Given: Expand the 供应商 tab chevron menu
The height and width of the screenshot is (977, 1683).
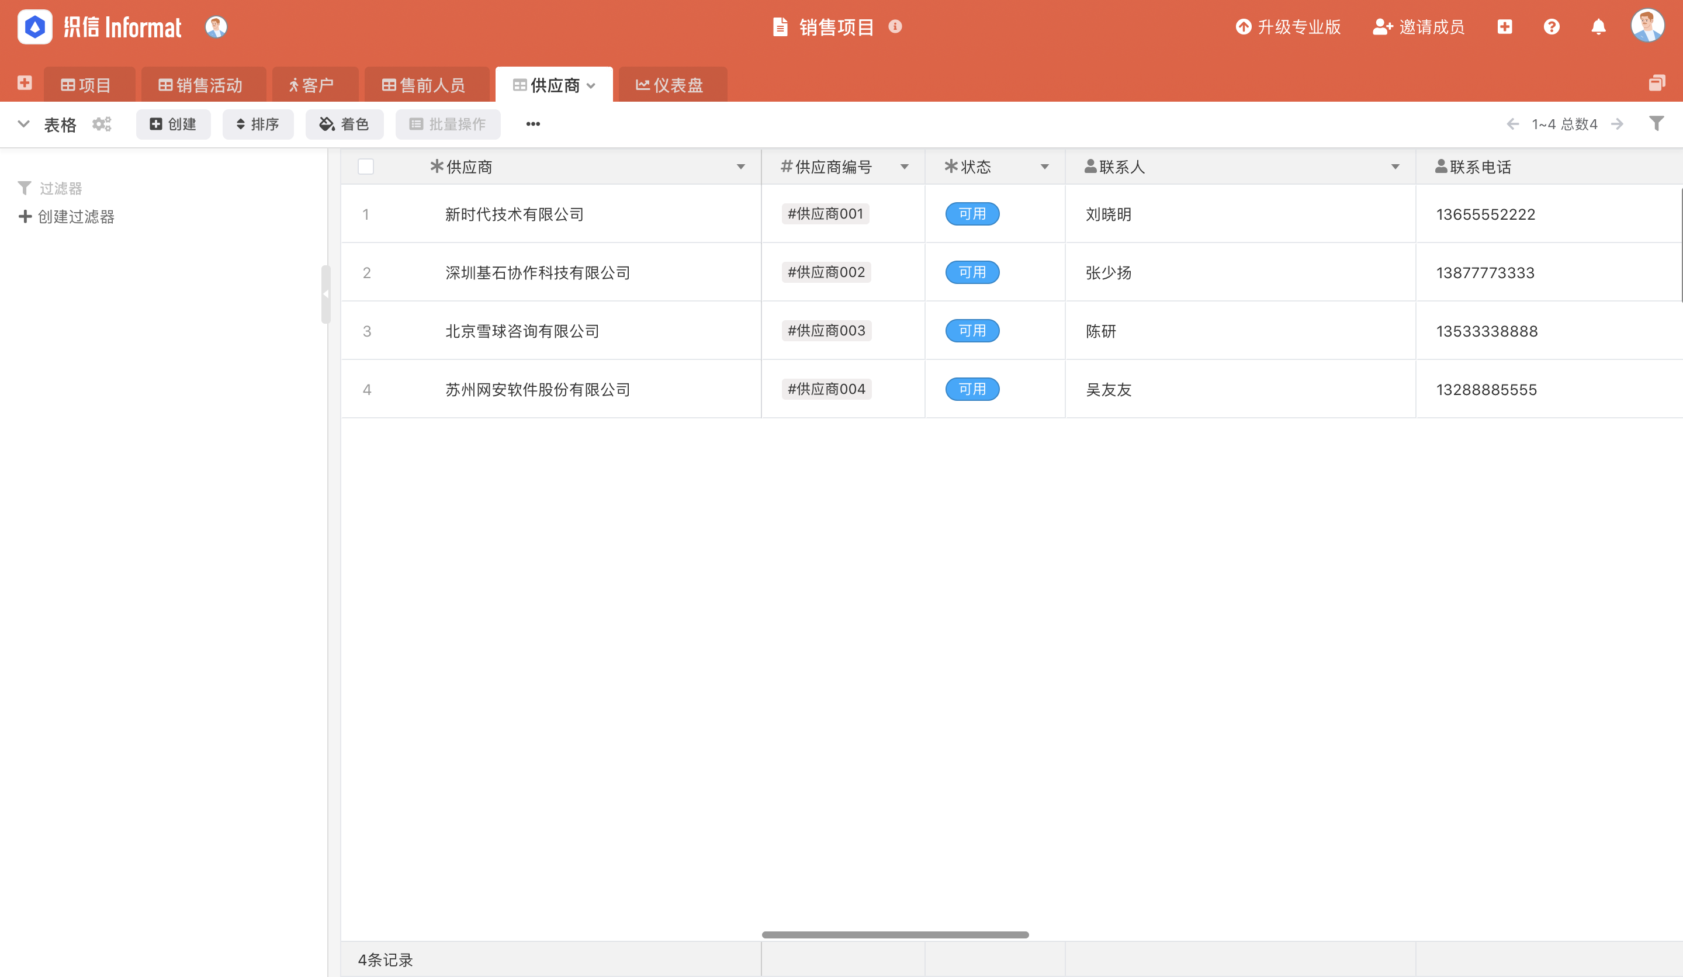Looking at the screenshot, I should [592, 85].
